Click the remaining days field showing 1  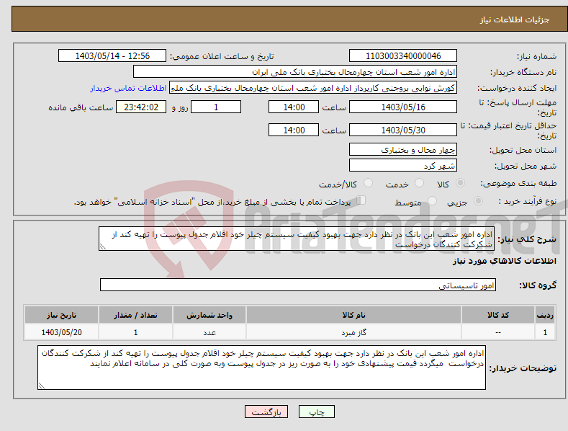pos(216,107)
